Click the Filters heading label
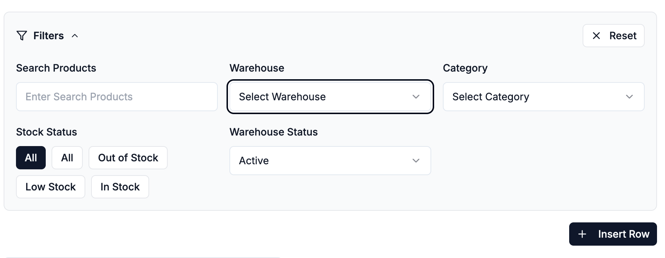 (x=49, y=35)
